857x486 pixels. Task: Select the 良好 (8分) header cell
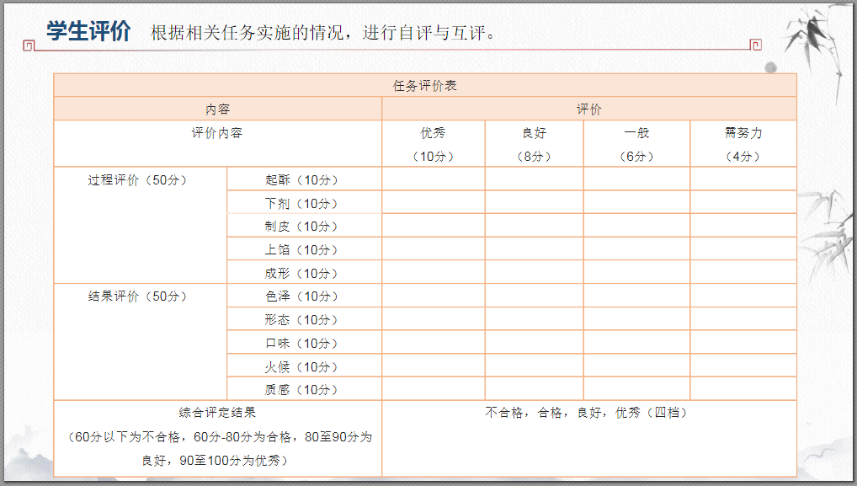pyautogui.click(x=534, y=144)
